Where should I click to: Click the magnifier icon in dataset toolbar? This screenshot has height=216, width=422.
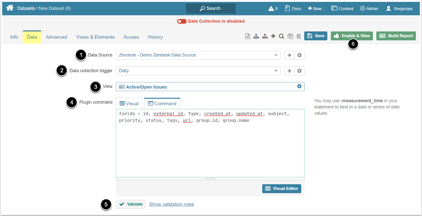tap(282, 36)
